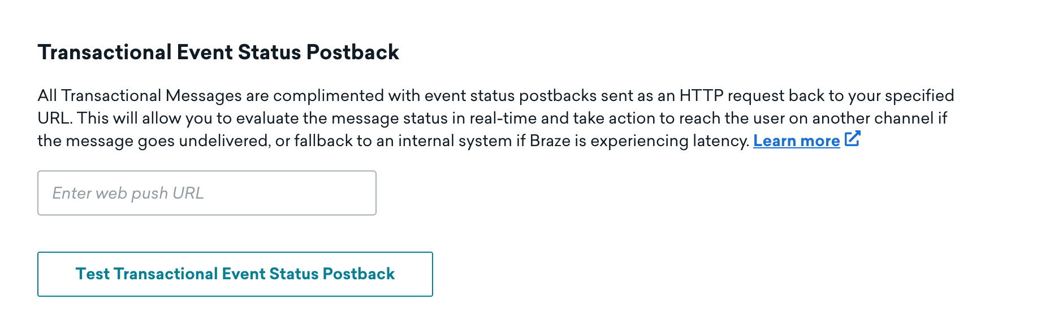Click the word evaluate in the second line

coord(266,118)
